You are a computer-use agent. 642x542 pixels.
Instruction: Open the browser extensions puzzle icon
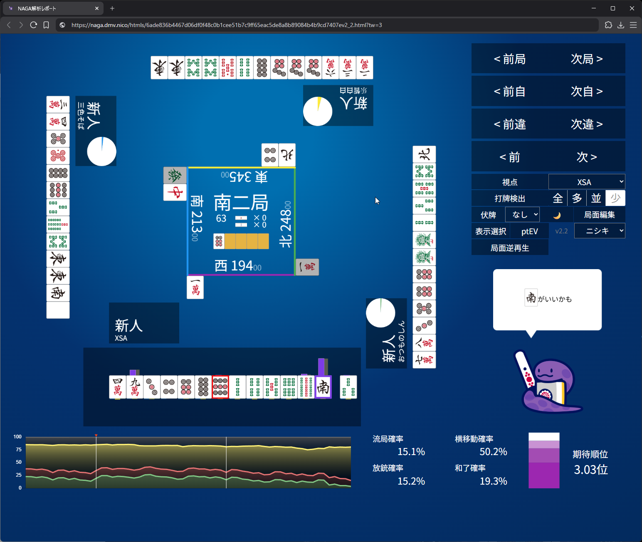point(608,25)
